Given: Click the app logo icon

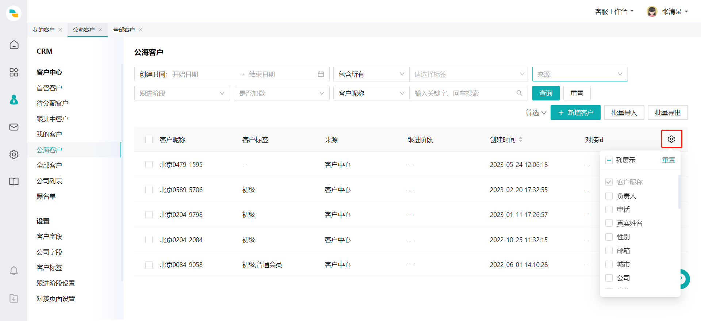Looking at the screenshot, I should (14, 14).
